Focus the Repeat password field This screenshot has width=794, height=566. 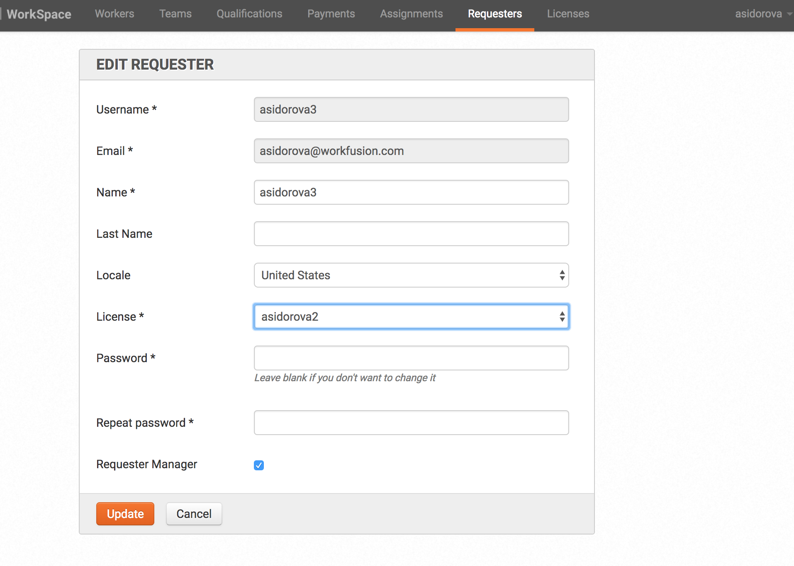411,423
